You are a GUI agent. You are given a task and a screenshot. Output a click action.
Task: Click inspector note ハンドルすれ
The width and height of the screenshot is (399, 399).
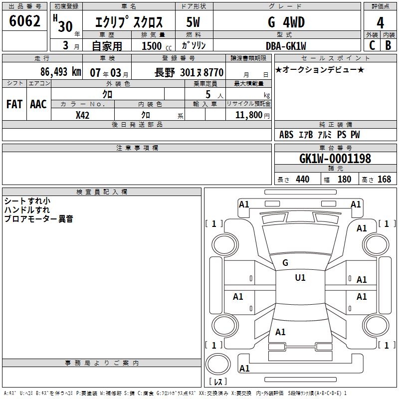(27, 210)
